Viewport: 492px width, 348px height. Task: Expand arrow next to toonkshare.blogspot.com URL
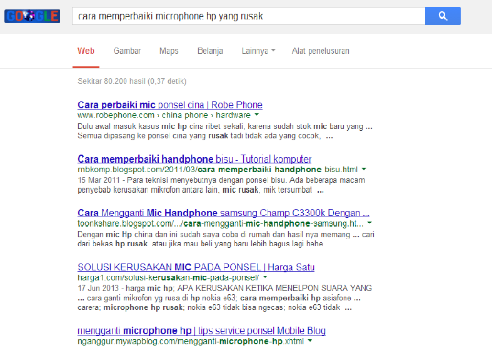point(369,223)
